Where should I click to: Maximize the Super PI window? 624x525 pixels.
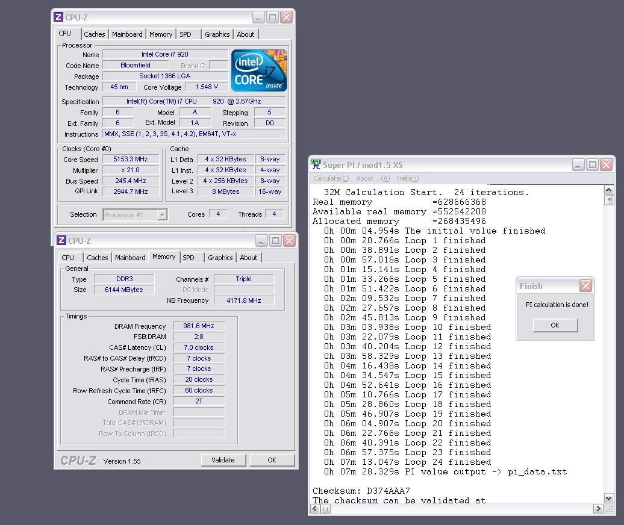click(x=592, y=164)
